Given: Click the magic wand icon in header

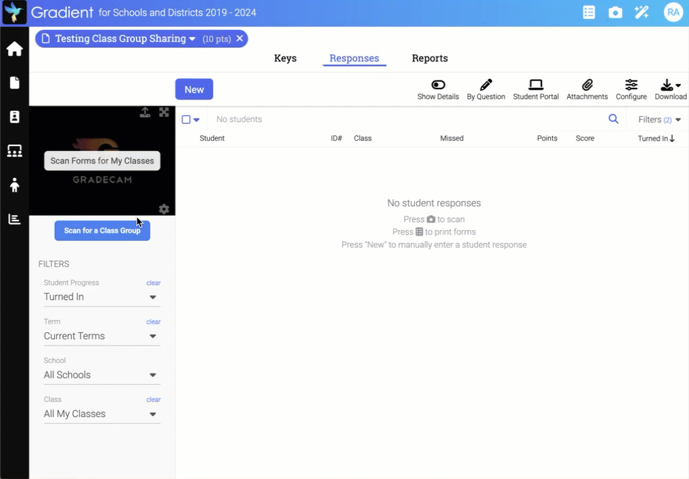Looking at the screenshot, I should point(642,12).
